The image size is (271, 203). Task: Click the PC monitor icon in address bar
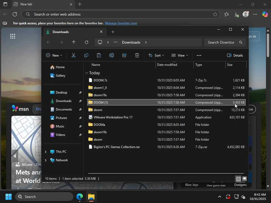[100, 42]
